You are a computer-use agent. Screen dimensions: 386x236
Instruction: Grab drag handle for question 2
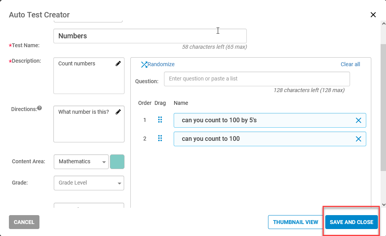[160, 138]
